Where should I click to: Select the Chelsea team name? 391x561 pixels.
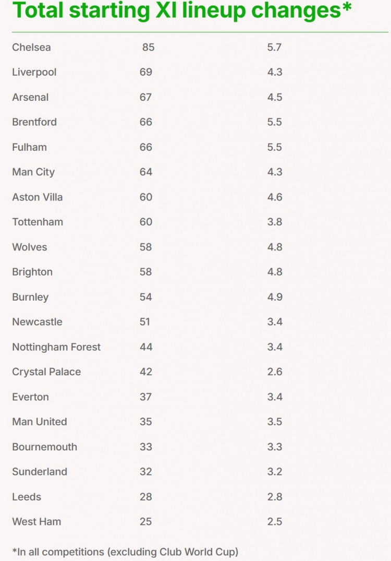coord(31,47)
